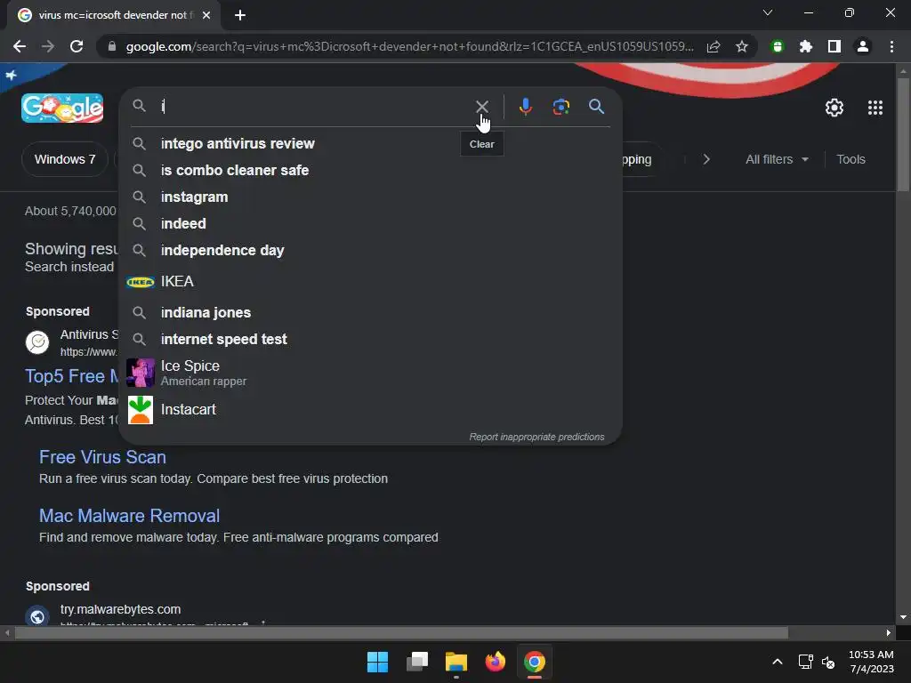Choose the IKEA suggestion

pos(370,282)
